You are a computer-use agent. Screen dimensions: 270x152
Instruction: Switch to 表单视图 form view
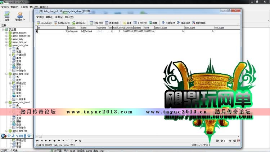coord(112,23)
